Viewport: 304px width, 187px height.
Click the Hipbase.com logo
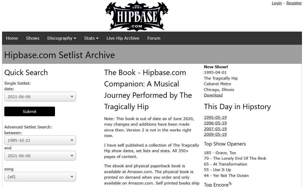[137, 16]
